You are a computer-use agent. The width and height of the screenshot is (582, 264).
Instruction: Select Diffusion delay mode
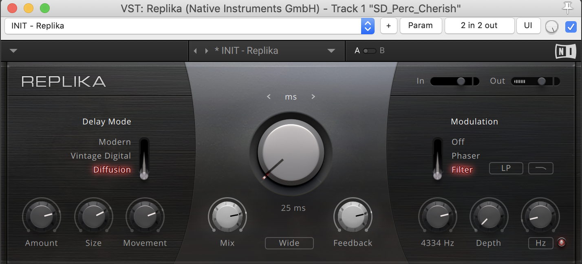pyautogui.click(x=112, y=169)
